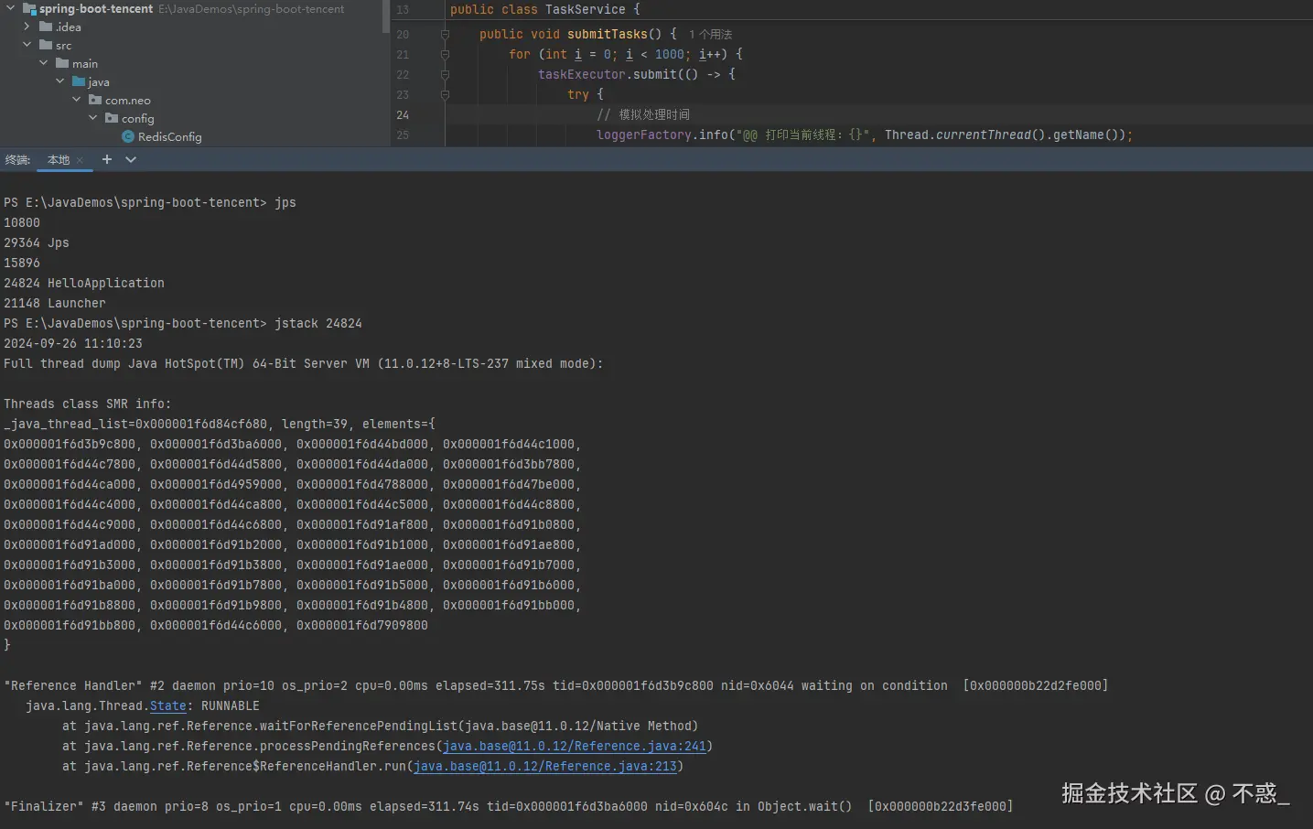
Task: Collapse the config package
Action: coord(92,118)
